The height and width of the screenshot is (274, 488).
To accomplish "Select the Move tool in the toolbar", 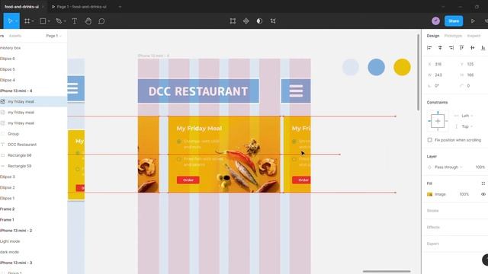I will click(10, 21).
